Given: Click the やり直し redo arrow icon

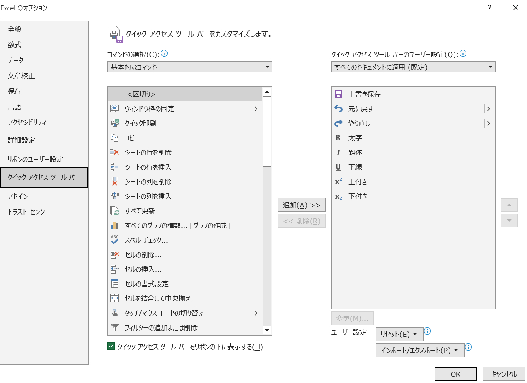Looking at the screenshot, I should click(338, 123).
